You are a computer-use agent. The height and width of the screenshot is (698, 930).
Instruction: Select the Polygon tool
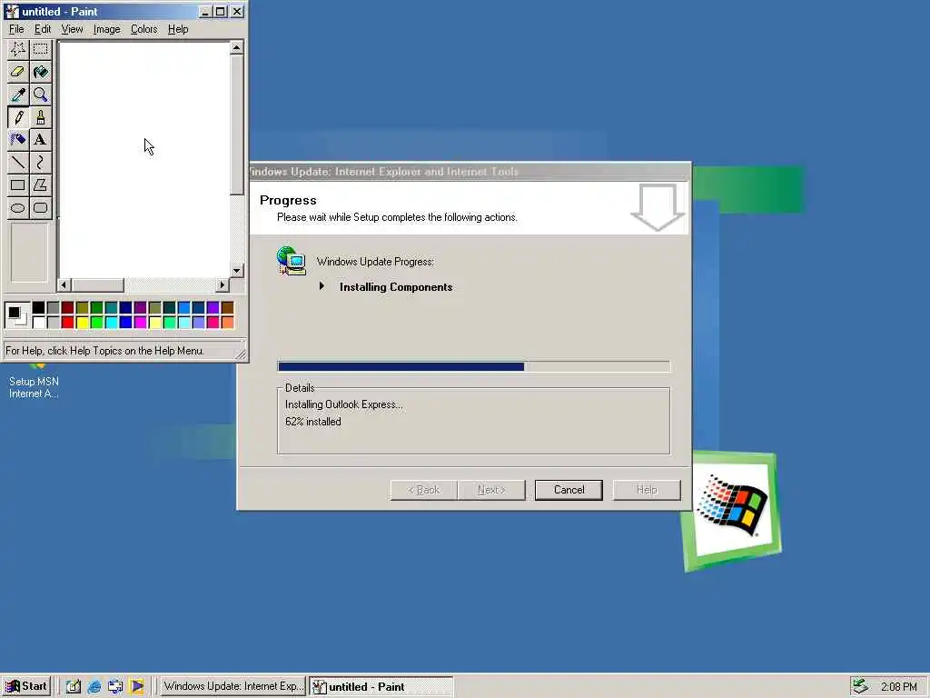[40, 184]
